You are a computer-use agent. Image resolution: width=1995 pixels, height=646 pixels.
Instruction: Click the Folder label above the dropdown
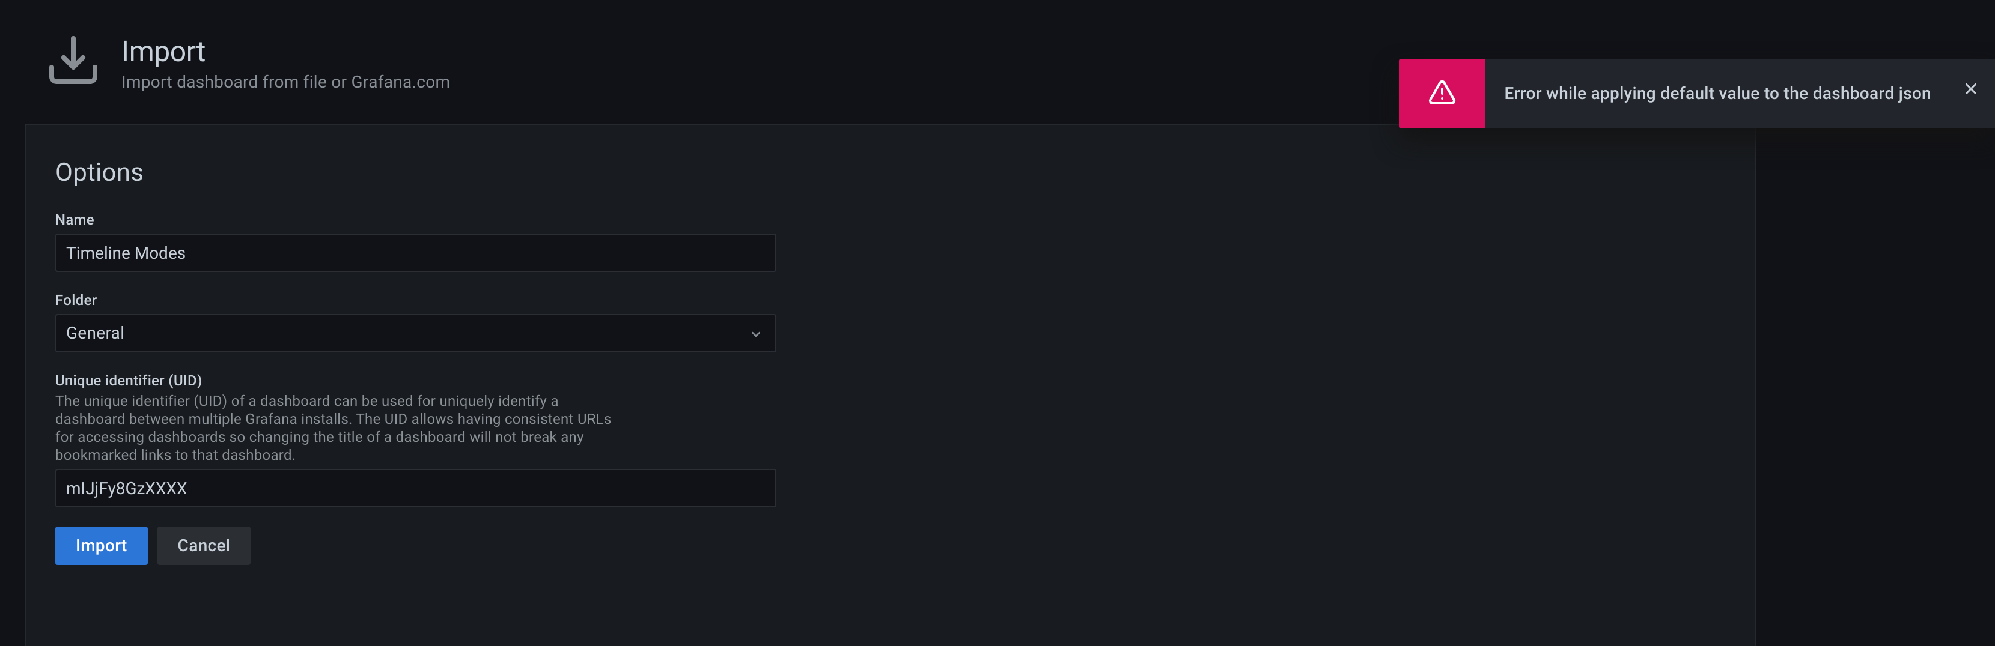pyautogui.click(x=76, y=300)
